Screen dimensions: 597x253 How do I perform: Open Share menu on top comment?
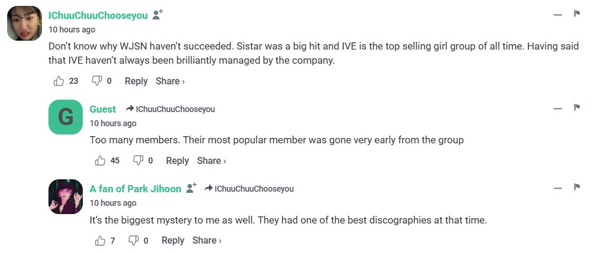tap(170, 81)
